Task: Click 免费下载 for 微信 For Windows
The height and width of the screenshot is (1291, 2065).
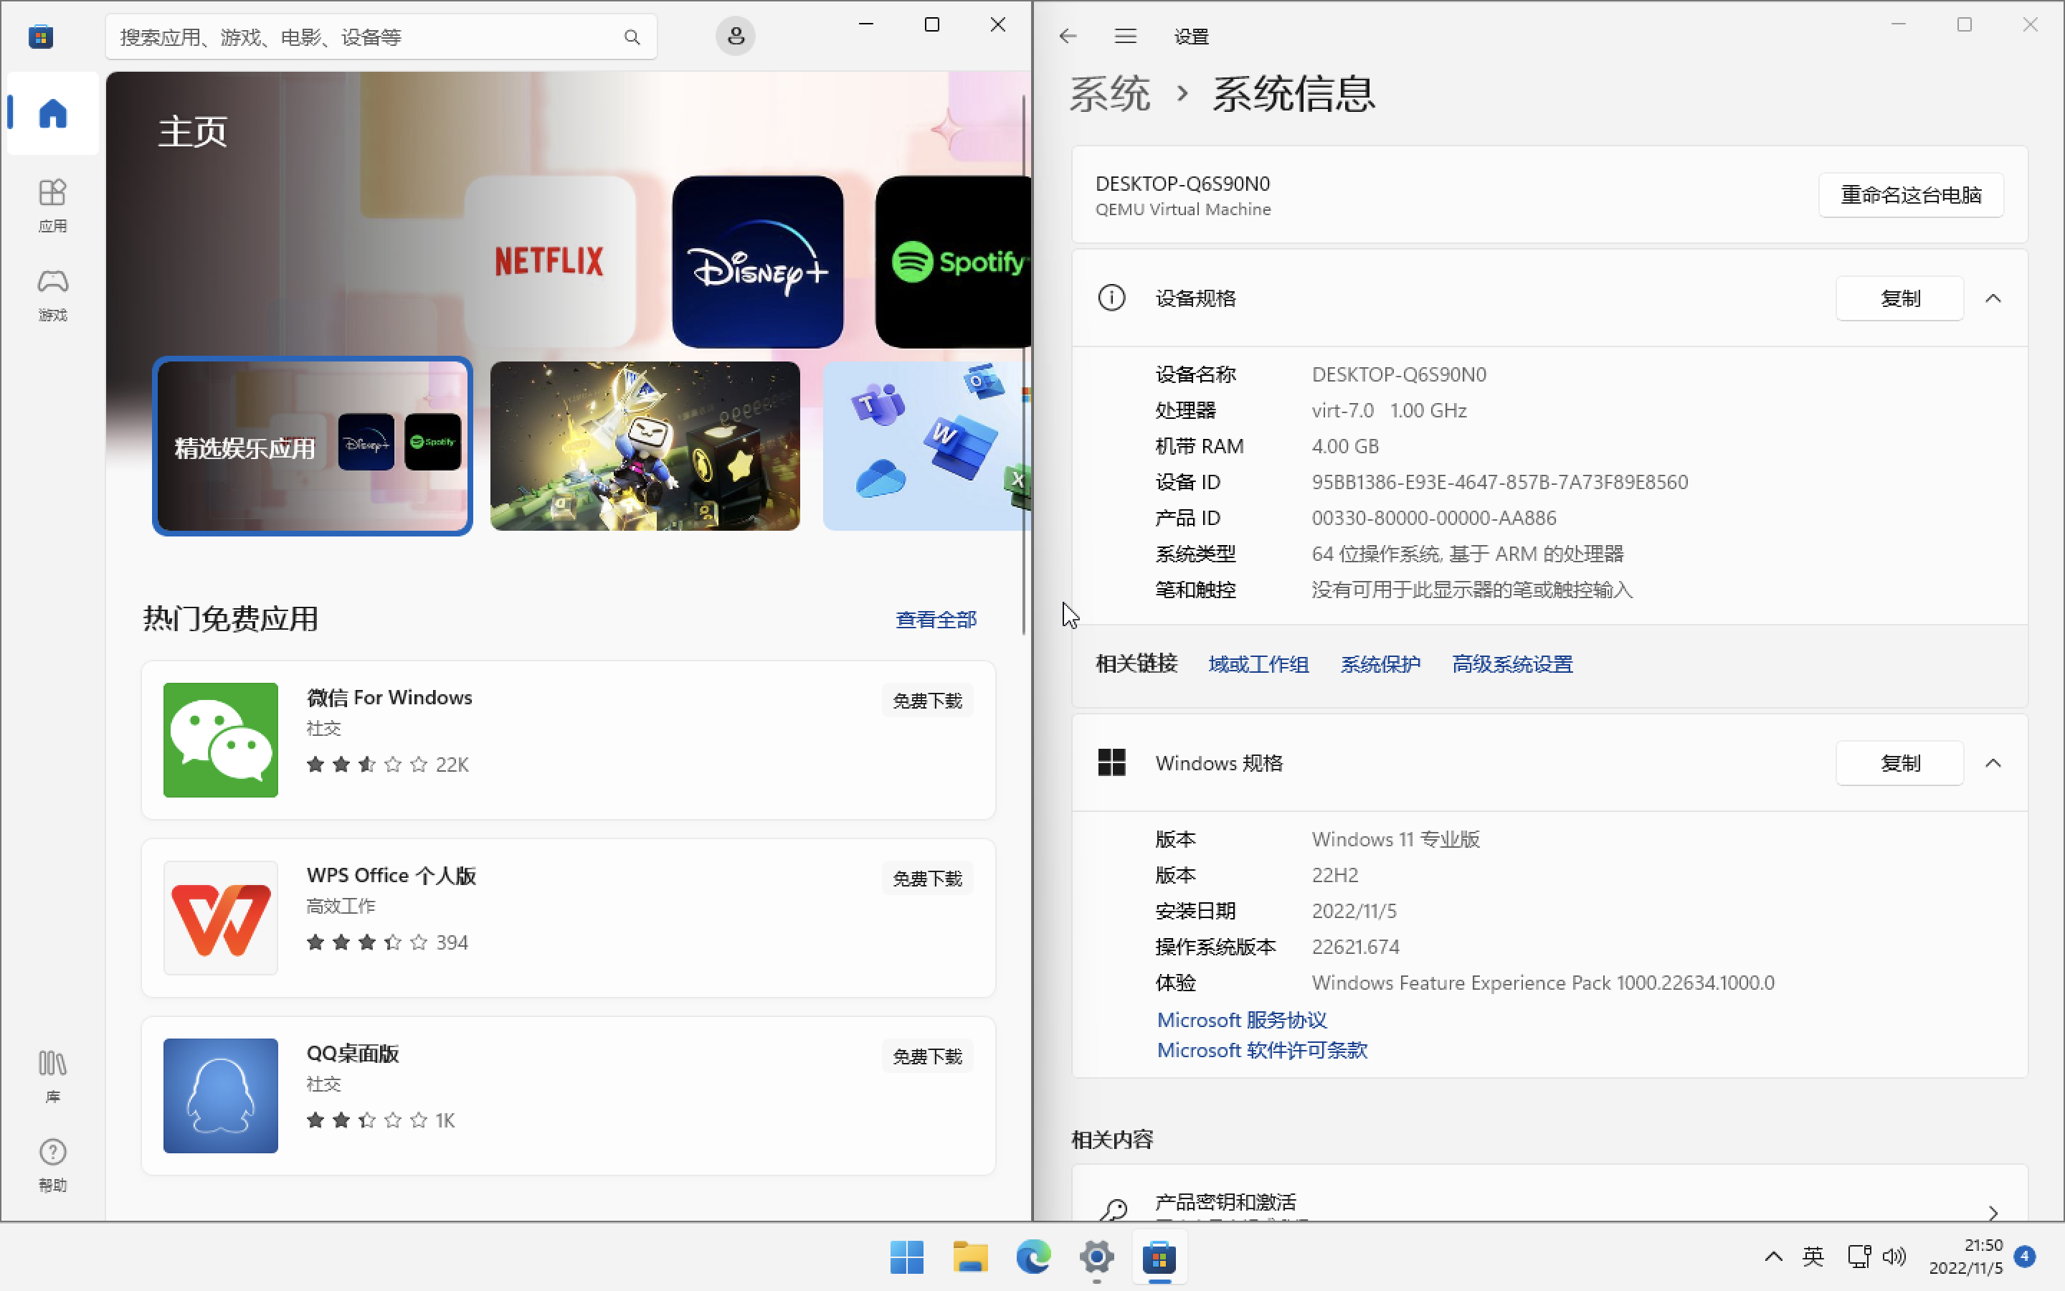Action: point(926,700)
